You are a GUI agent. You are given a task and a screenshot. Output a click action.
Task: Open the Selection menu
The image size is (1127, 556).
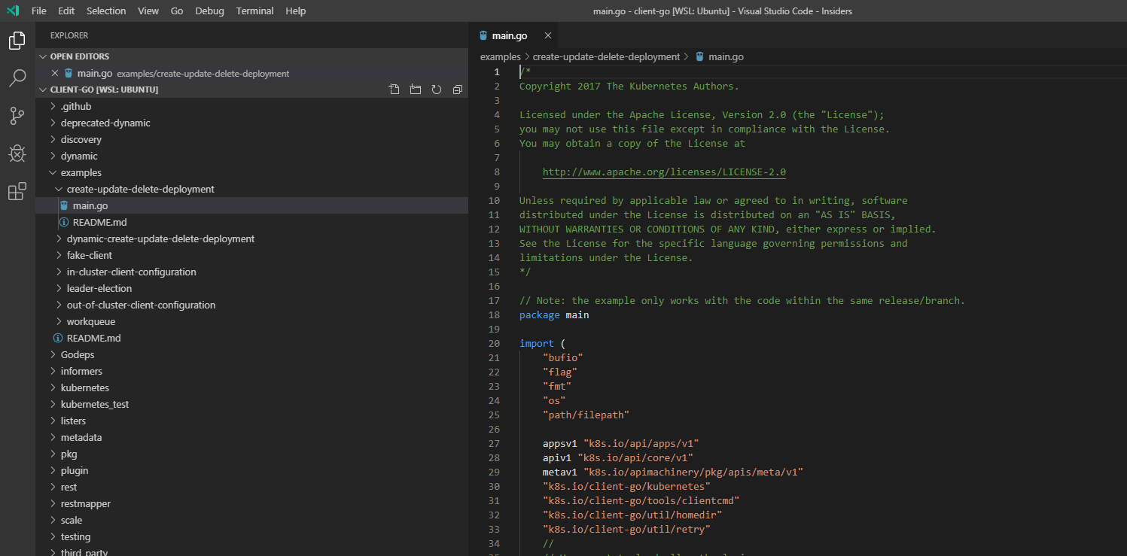[x=106, y=11]
